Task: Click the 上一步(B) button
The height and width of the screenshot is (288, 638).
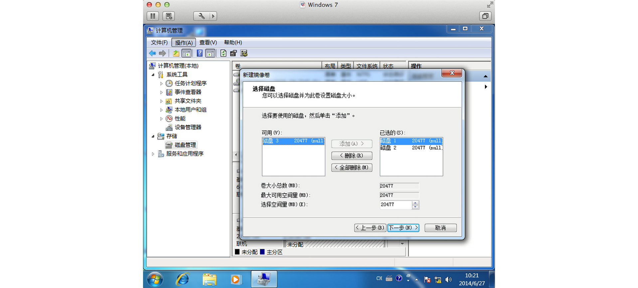Action: [370, 228]
